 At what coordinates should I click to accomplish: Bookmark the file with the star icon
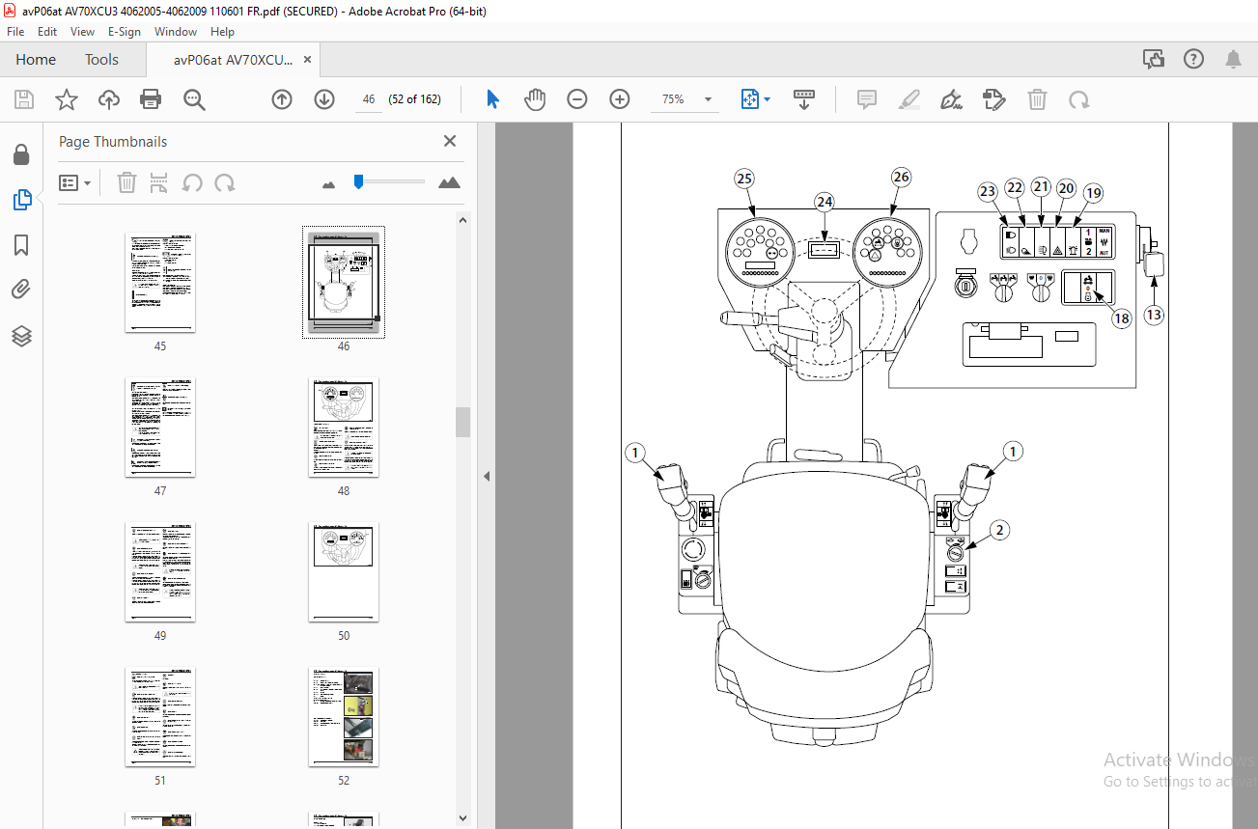coord(67,99)
